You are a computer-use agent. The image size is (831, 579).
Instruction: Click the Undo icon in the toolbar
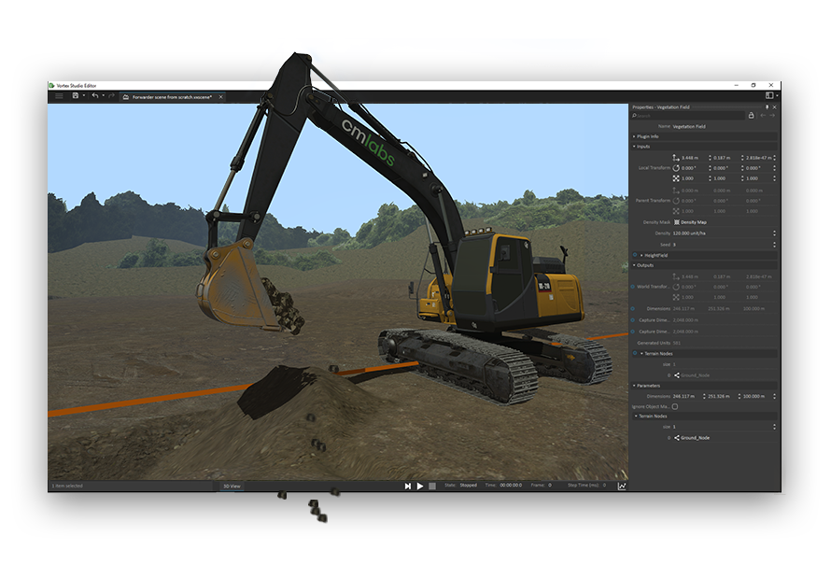tap(95, 95)
